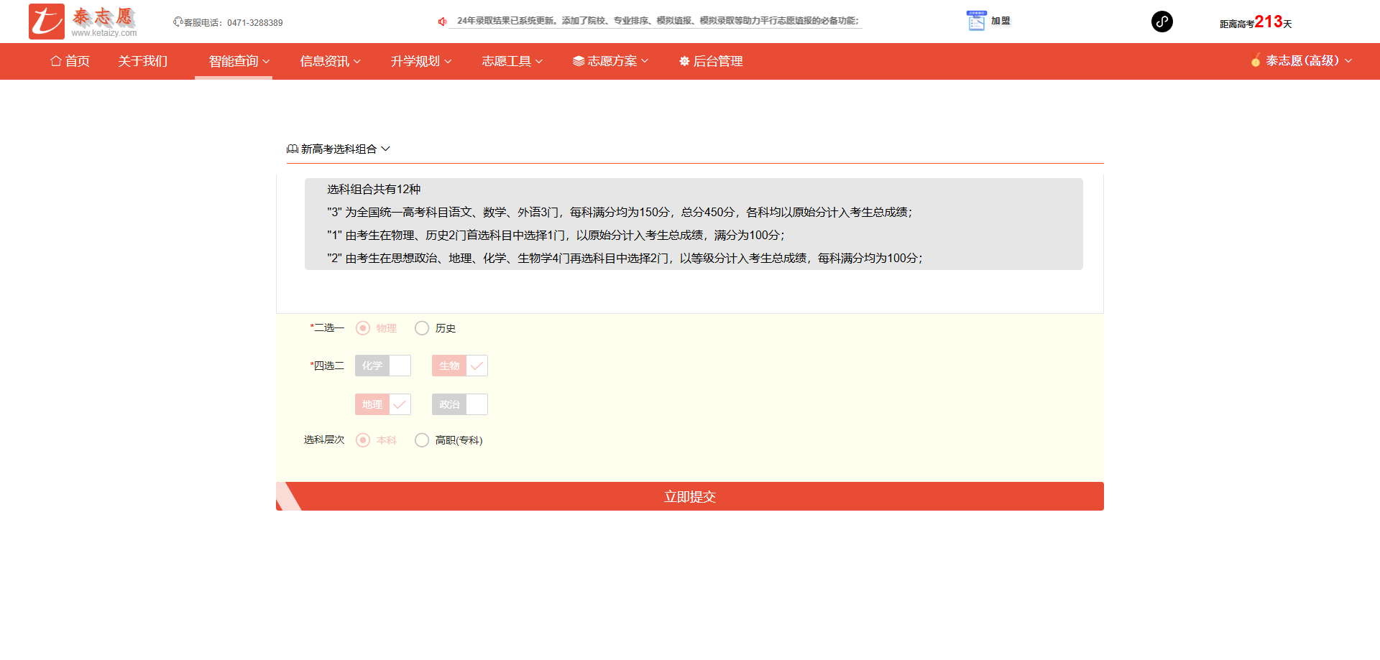
Task: Go to 首页 home menu item
Action: tap(70, 62)
